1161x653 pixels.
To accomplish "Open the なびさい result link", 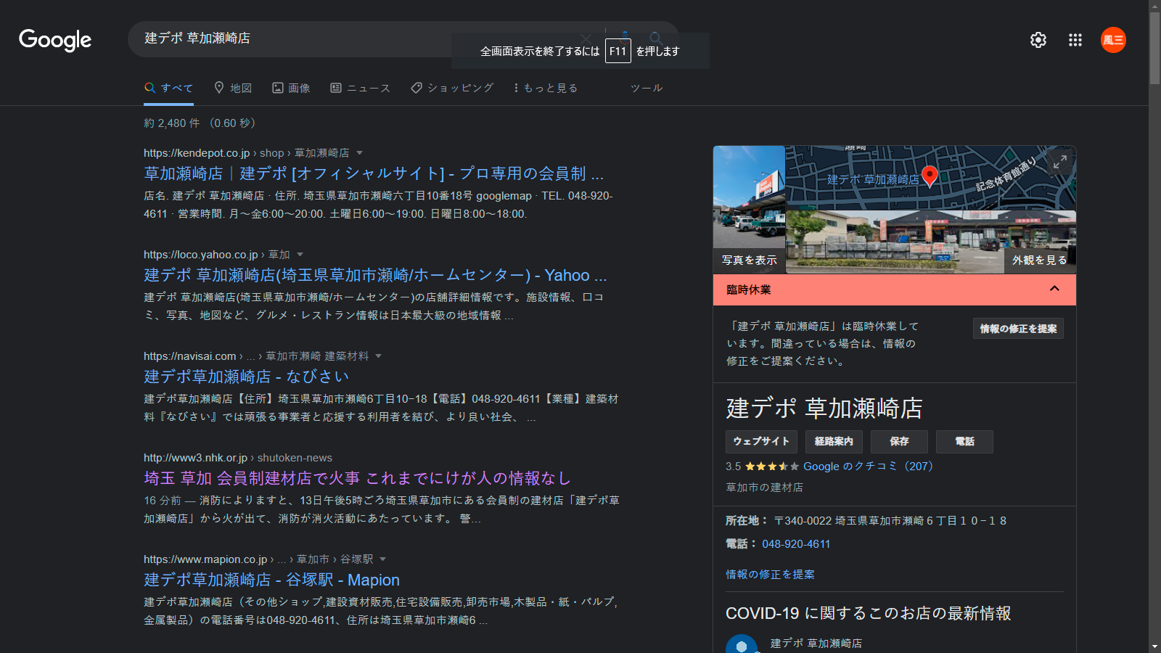I will tap(247, 377).
